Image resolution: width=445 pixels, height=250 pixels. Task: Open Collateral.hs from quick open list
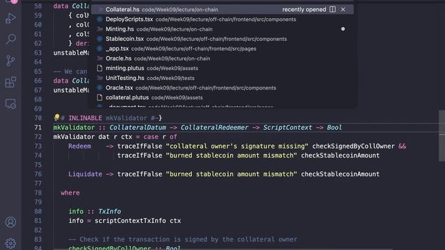coord(222,9)
